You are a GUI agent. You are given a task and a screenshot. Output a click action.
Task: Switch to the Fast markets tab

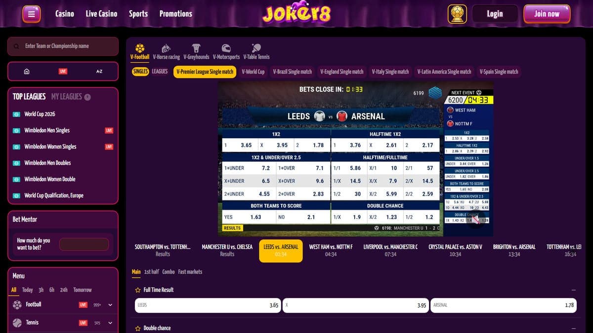190,272
